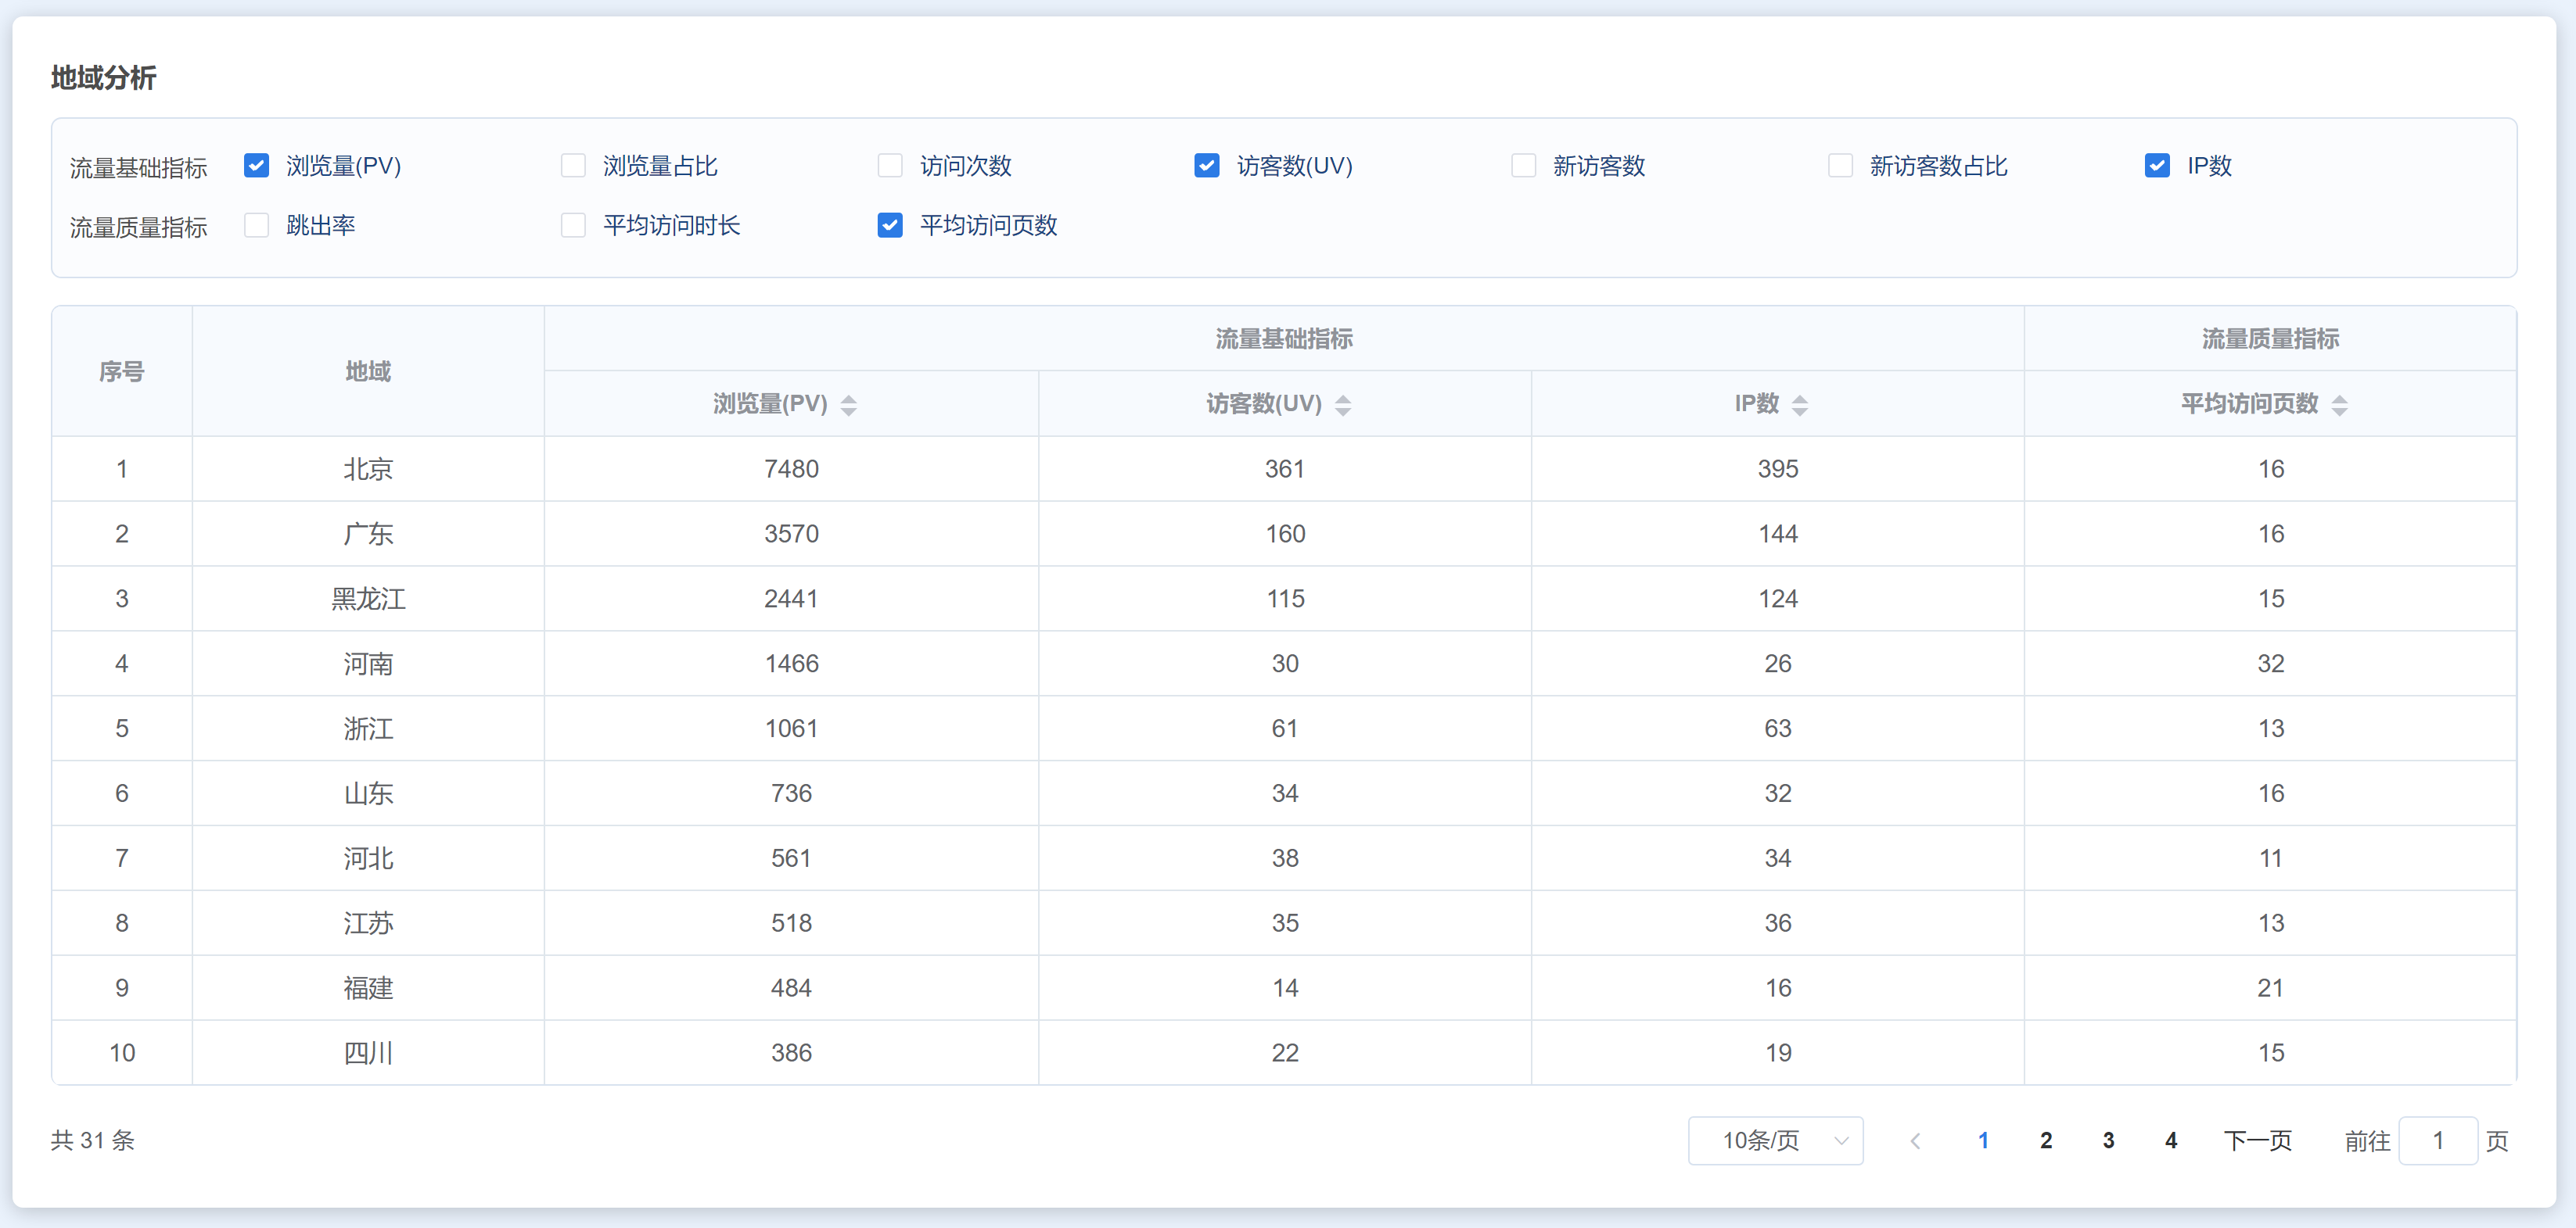This screenshot has height=1228, width=2576.
Task: Check the 平均访问时长 checkbox
Action: [573, 226]
